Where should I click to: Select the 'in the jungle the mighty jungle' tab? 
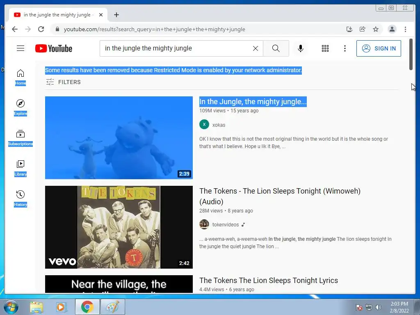(x=58, y=15)
